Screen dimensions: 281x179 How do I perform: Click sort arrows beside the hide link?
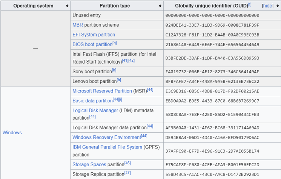point(278,6)
